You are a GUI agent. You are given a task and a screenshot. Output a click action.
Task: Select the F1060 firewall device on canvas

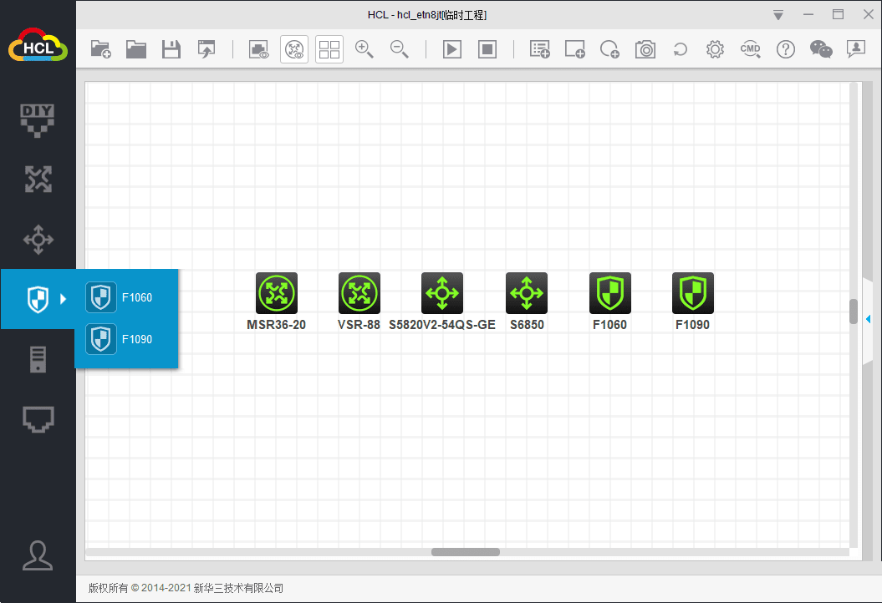(609, 293)
